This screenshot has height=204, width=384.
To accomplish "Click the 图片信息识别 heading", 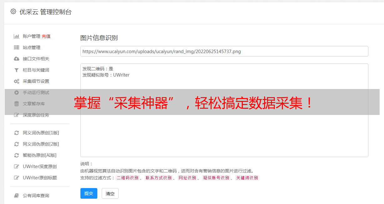I will click(x=99, y=38).
